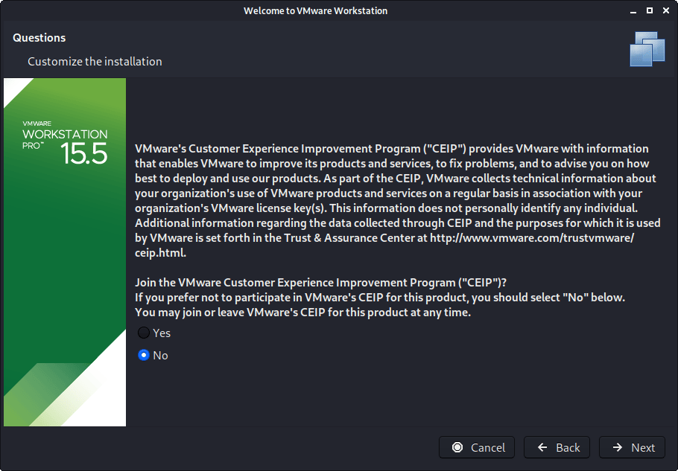Click the VMware stacked-squares icon in header

click(x=647, y=49)
